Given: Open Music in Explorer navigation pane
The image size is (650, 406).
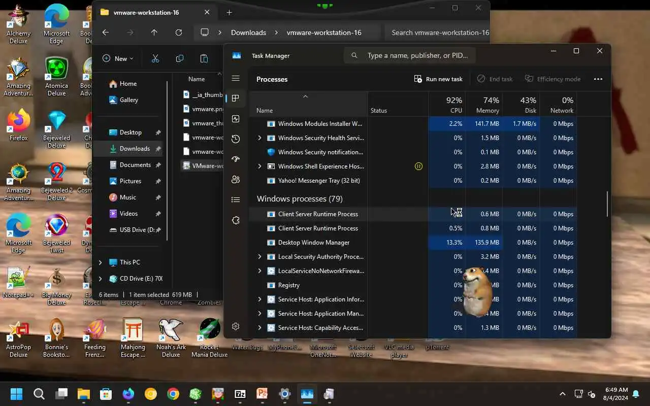Looking at the screenshot, I should click(127, 197).
